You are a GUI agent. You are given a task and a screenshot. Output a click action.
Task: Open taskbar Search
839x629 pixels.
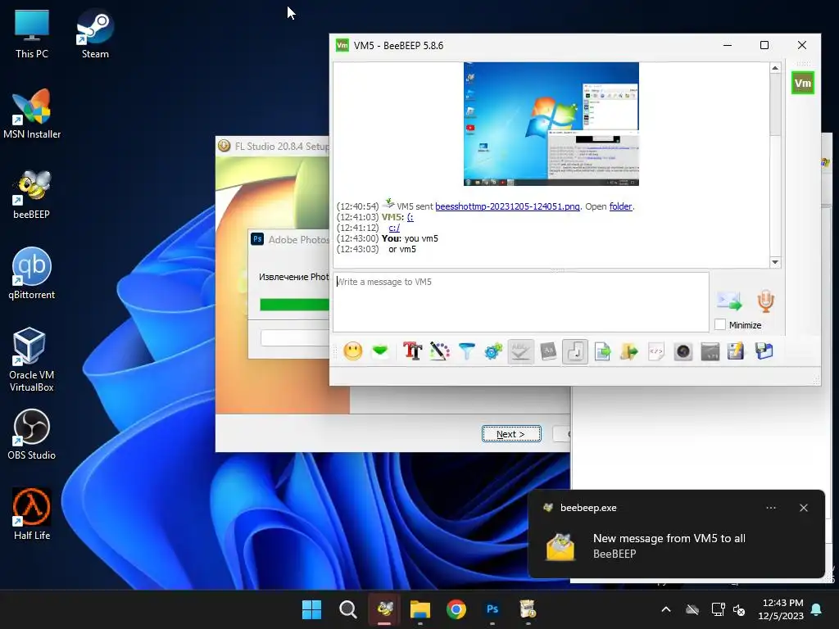click(x=347, y=609)
